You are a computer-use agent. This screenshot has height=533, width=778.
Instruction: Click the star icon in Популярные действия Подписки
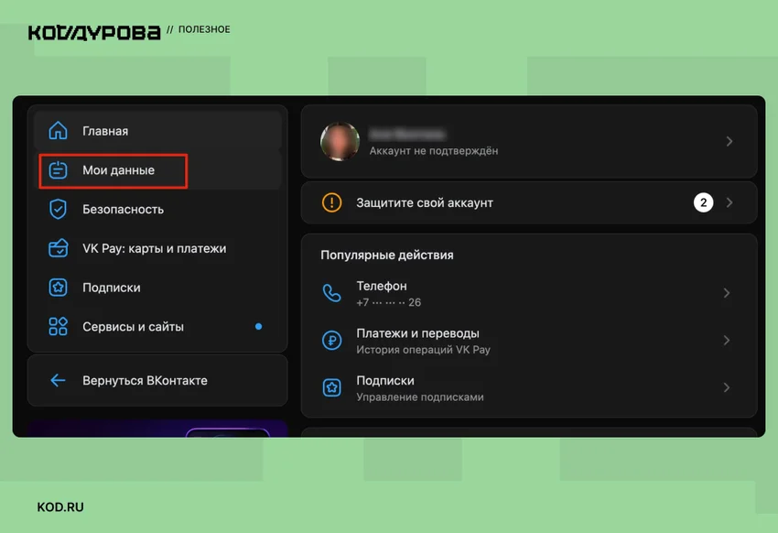coord(332,387)
